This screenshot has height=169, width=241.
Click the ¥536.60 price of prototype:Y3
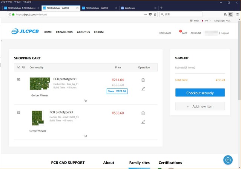pos(118,113)
